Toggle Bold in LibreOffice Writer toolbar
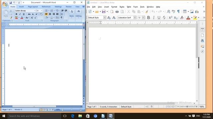This screenshot has height=119, width=213. pos(149,18)
